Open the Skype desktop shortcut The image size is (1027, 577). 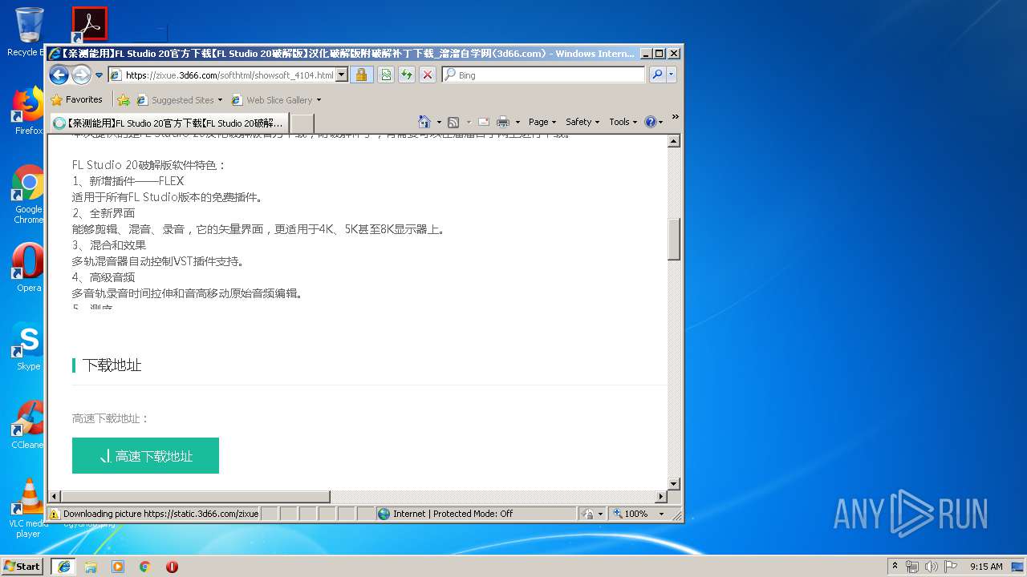(29, 346)
